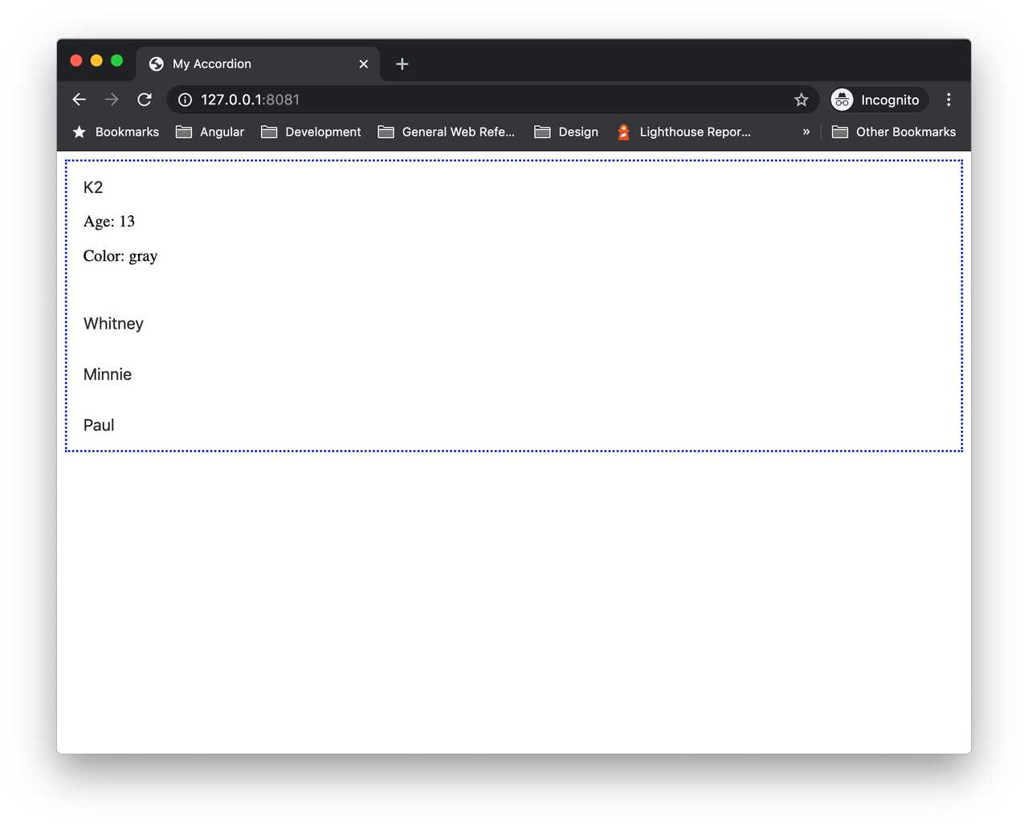
Task: Expand the Paul accordion section
Action: pos(98,425)
